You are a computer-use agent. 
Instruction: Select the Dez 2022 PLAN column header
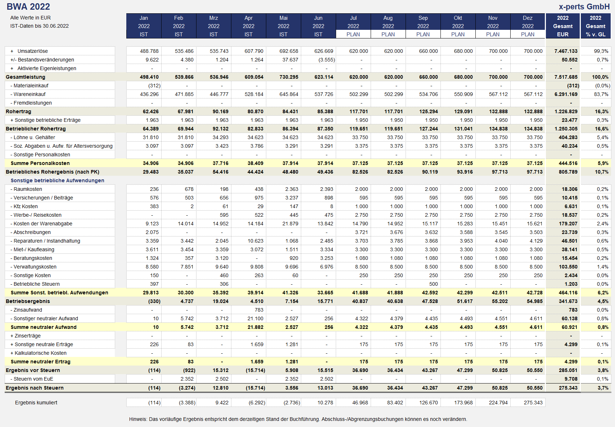tap(528, 26)
